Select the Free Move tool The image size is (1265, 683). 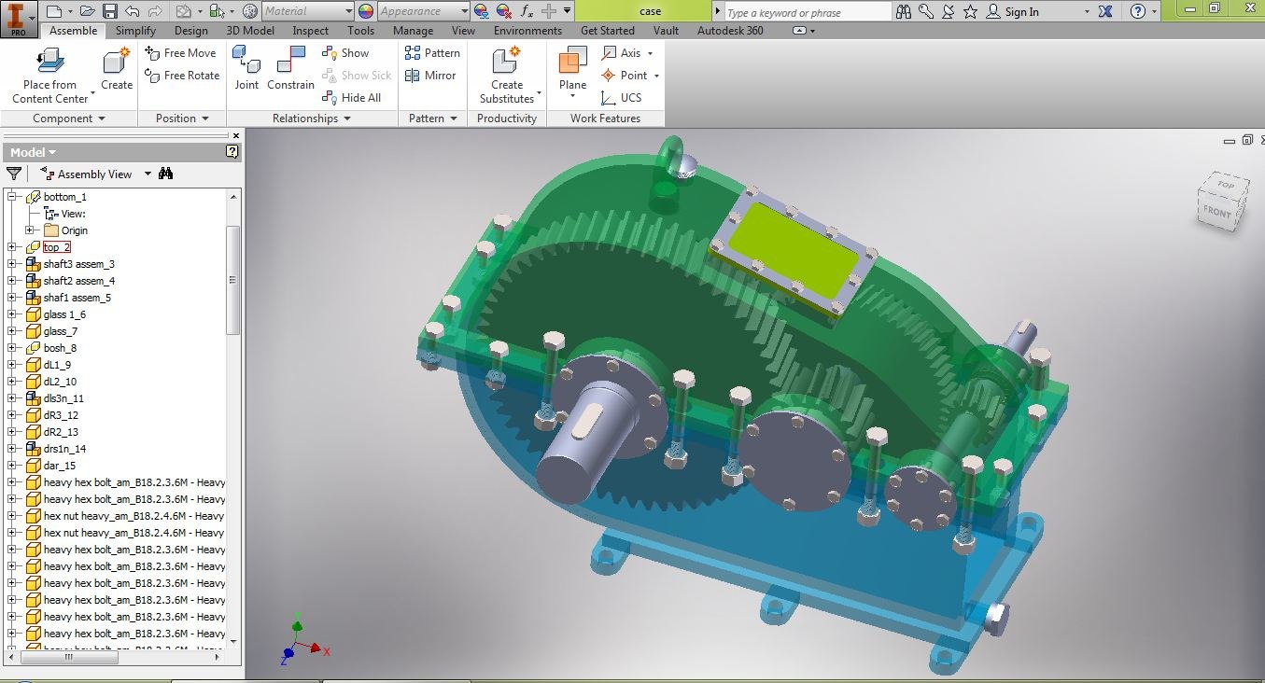tap(181, 53)
